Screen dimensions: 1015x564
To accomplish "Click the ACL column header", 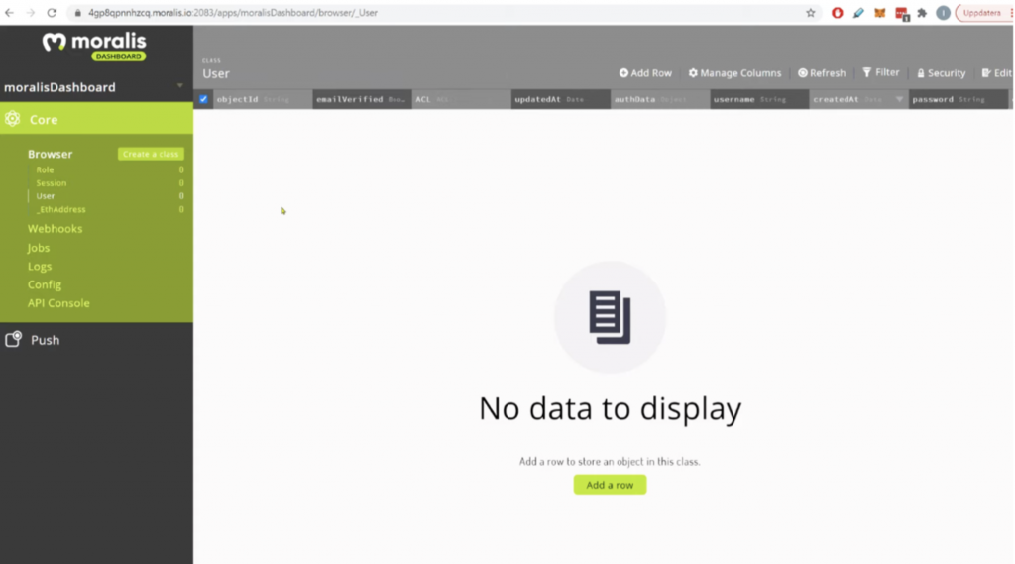I will click(461, 99).
